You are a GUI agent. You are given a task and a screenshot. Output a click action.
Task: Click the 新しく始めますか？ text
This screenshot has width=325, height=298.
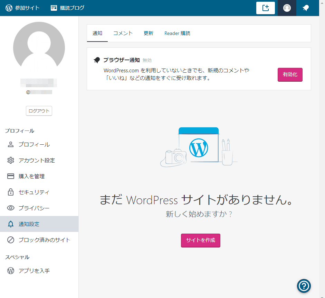click(x=199, y=214)
